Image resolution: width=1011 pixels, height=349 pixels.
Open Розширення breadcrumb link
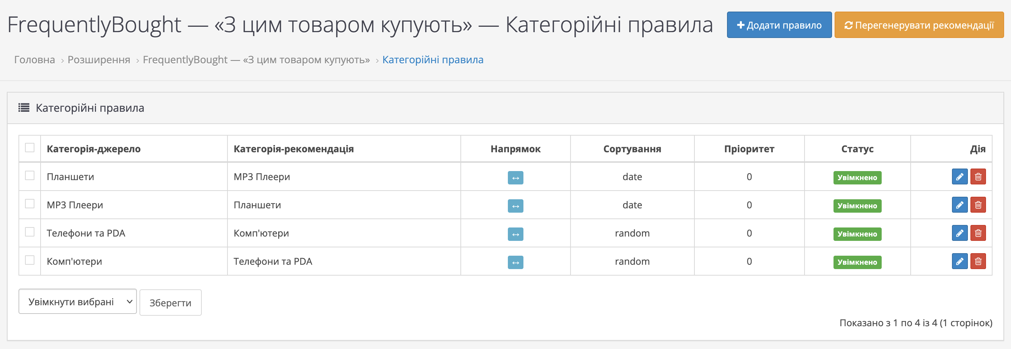(x=99, y=60)
